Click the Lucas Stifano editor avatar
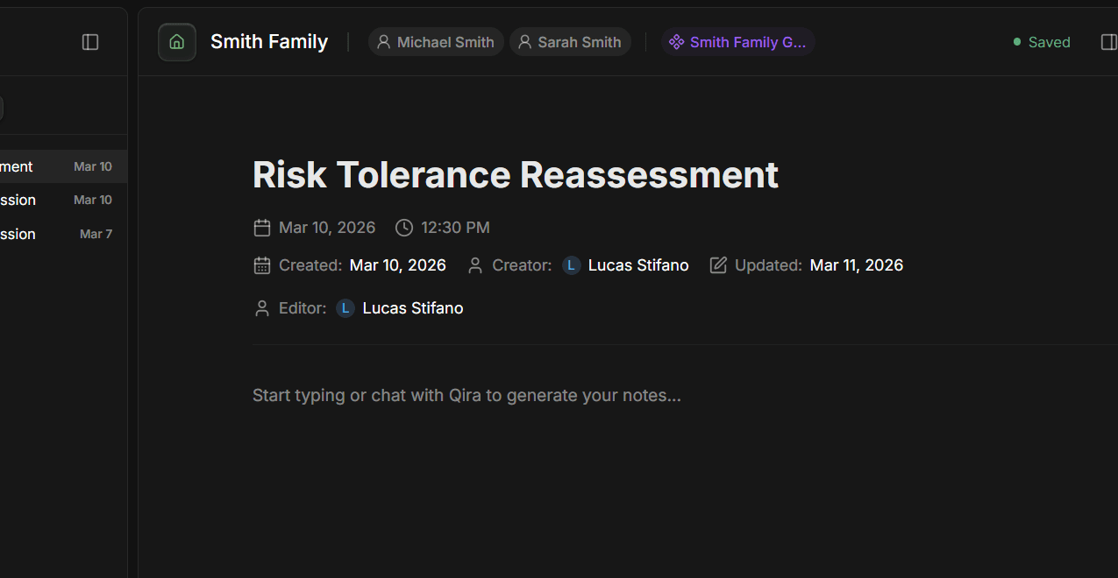Screen dimensions: 1118x578 (345, 308)
